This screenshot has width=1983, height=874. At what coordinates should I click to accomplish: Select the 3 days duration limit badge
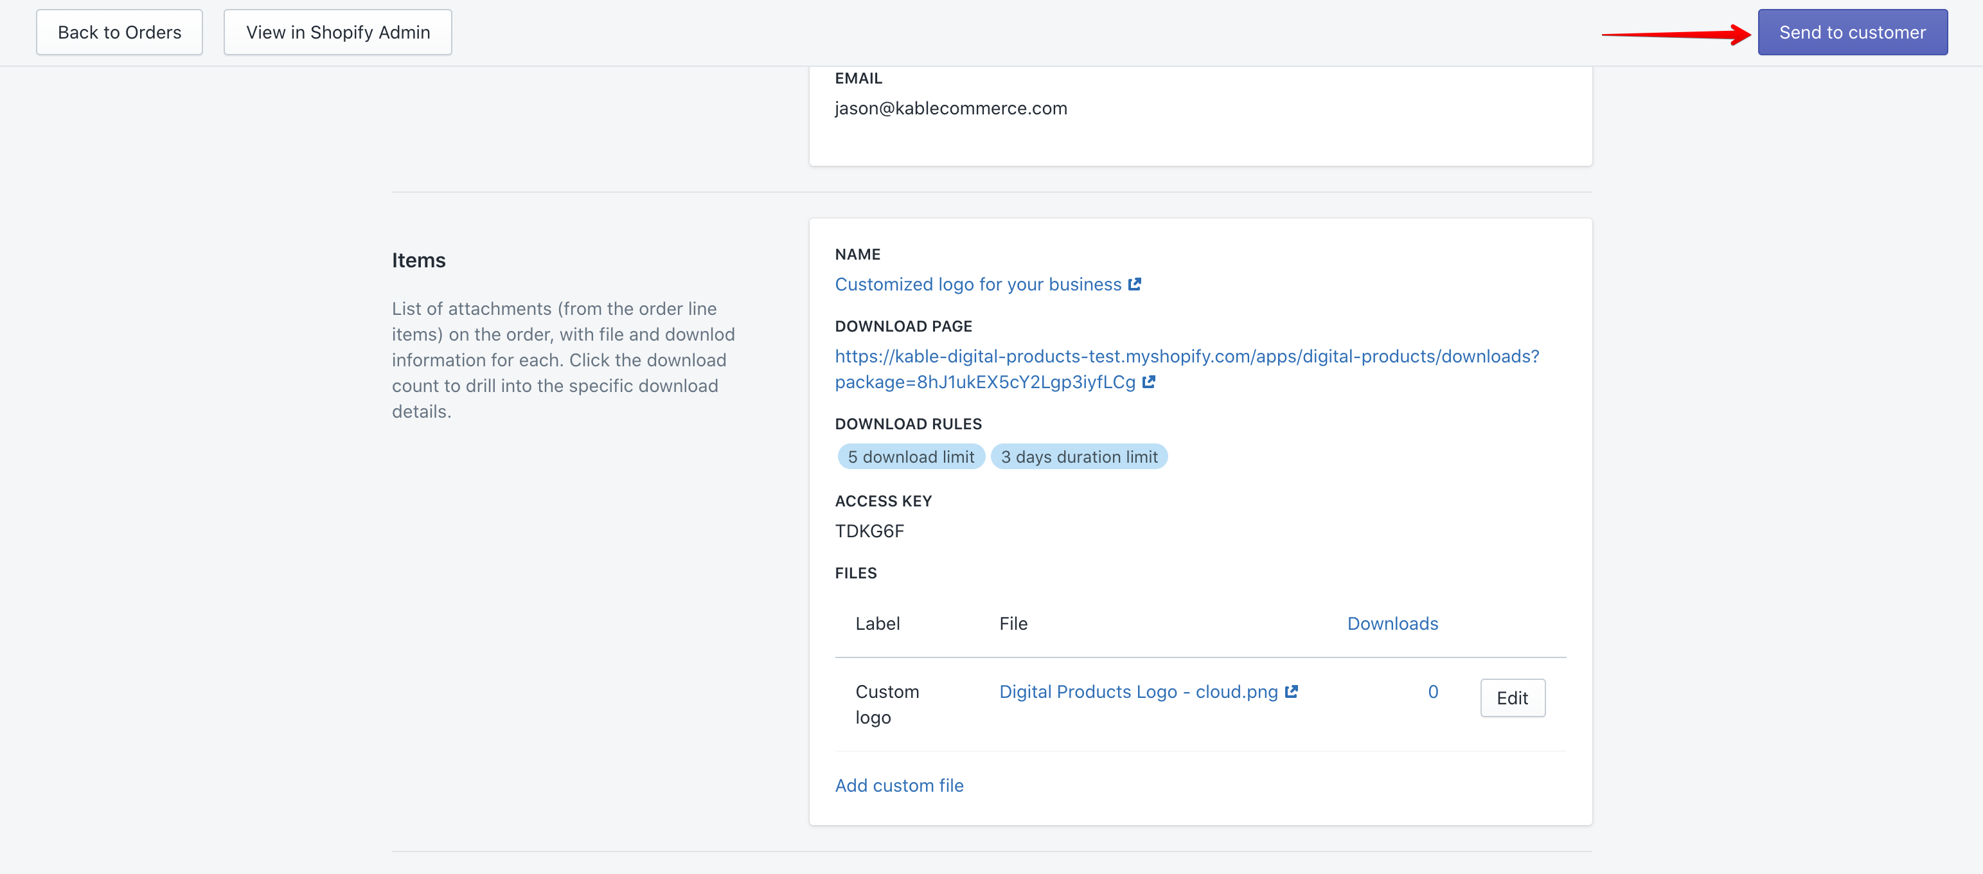pos(1080,456)
